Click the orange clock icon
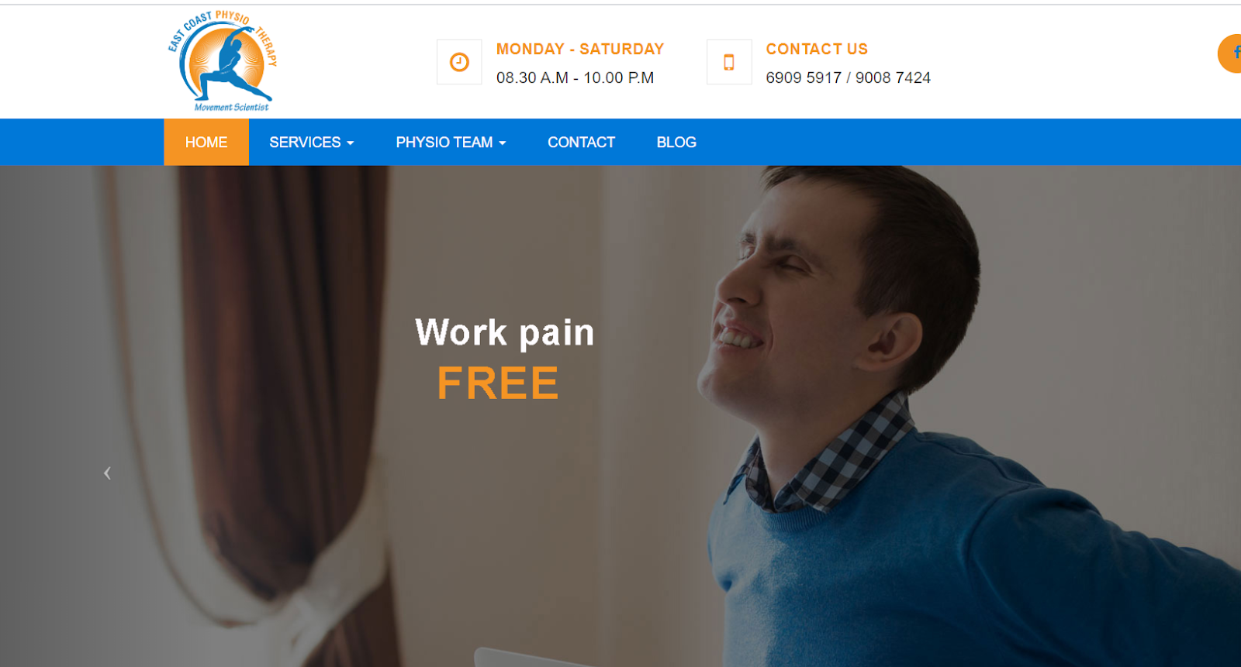The image size is (1241, 667). (x=459, y=62)
